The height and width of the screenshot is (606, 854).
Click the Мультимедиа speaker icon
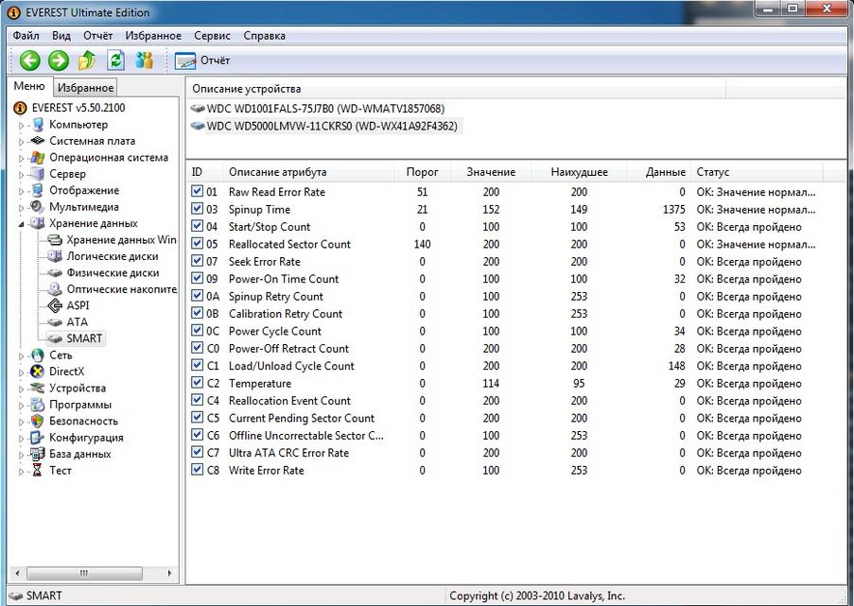pos(38,207)
